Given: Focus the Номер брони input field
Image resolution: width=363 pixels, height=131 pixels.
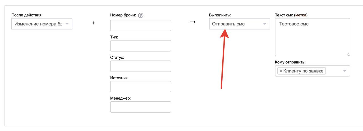Looking at the screenshot, I should [140, 25].
